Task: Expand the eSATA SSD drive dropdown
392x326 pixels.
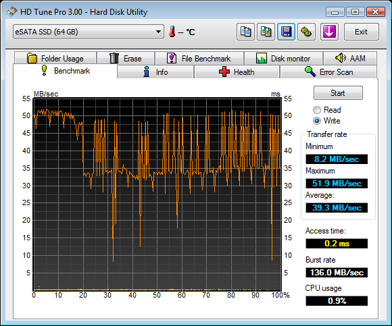Action: pos(89,32)
